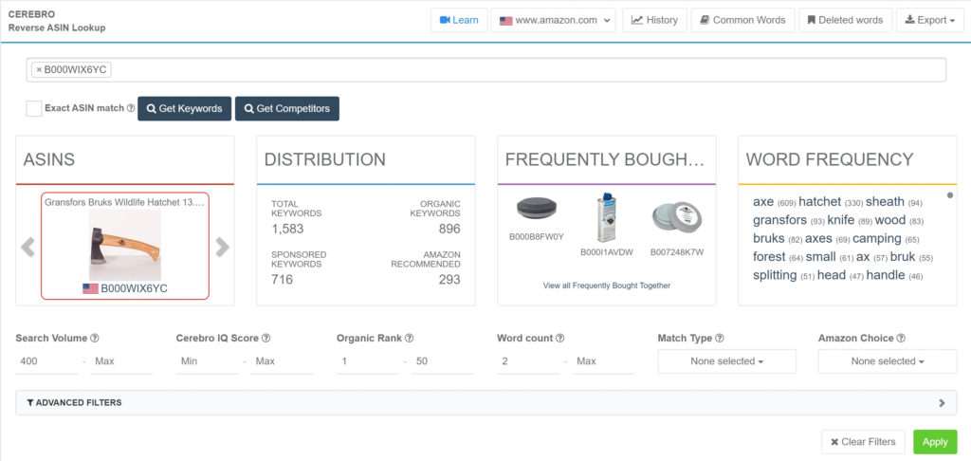The image size is (971, 461).
Task: Click the Word Frequency scrollbar handle
Action: (x=949, y=196)
